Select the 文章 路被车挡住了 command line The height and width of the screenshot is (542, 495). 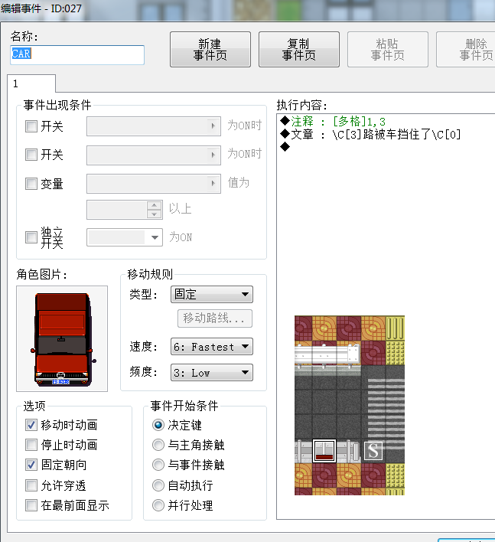[386, 134]
